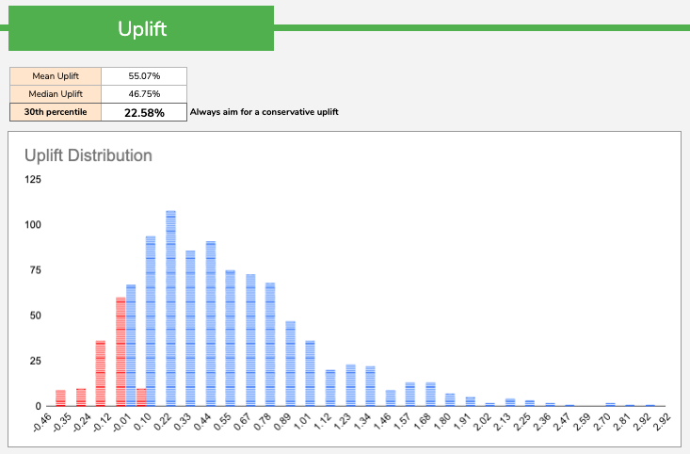690x454 pixels.
Task: Click the x-axis label 1.01
Action: [303, 422]
